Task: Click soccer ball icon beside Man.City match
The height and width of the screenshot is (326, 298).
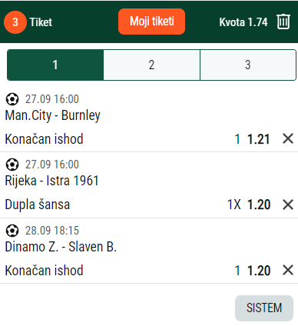Action: point(12,99)
